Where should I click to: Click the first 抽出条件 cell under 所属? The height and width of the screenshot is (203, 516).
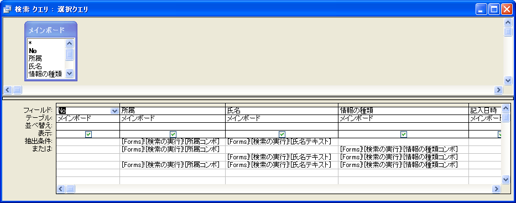[173, 142]
